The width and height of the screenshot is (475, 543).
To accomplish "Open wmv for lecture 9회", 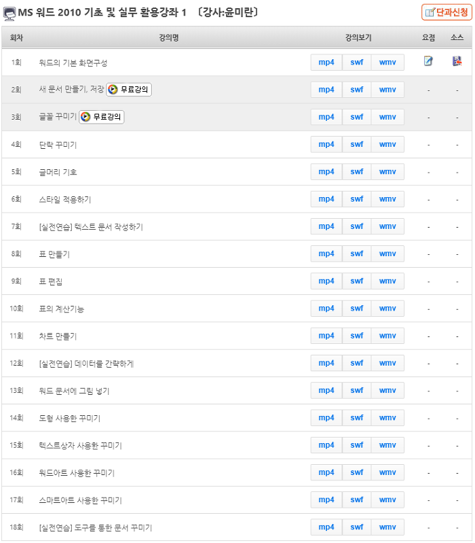I will point(387,281).
